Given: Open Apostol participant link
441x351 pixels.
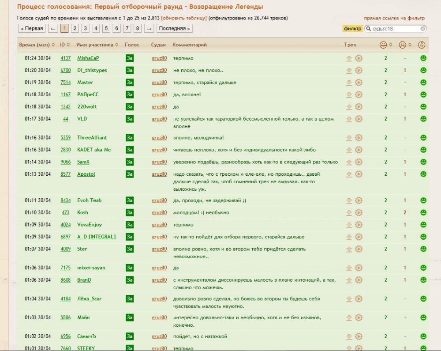Looking at the screenshot, I should coord(86,174).
